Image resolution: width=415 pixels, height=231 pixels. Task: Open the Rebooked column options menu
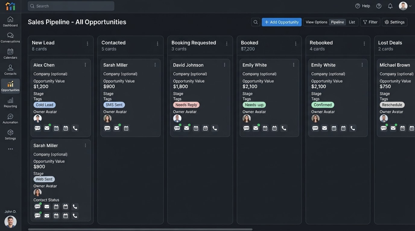364,44
